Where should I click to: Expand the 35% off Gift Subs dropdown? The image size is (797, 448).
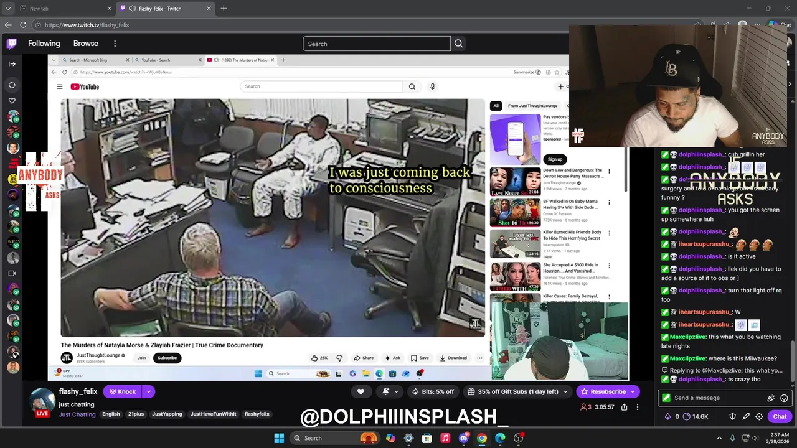pos(565,391)
